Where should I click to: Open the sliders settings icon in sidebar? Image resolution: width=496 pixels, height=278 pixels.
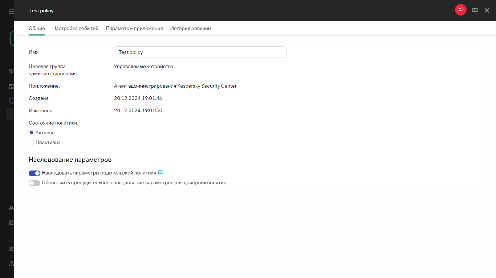(11, 249)
